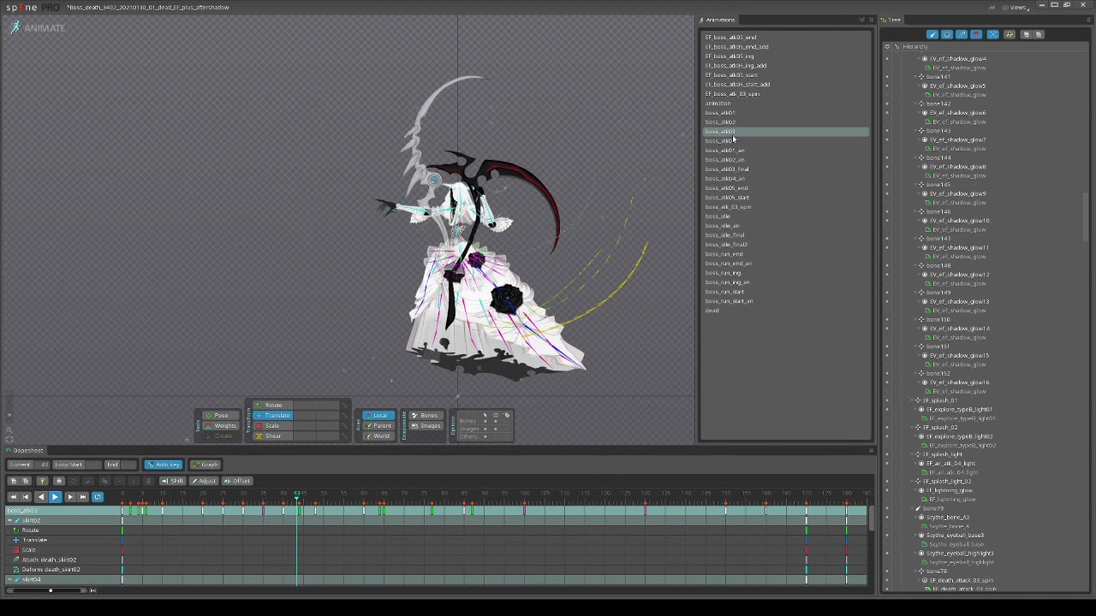Viewport: 1096px width, 616px height.
Task: Jump to the first frame
Action: 12,497
